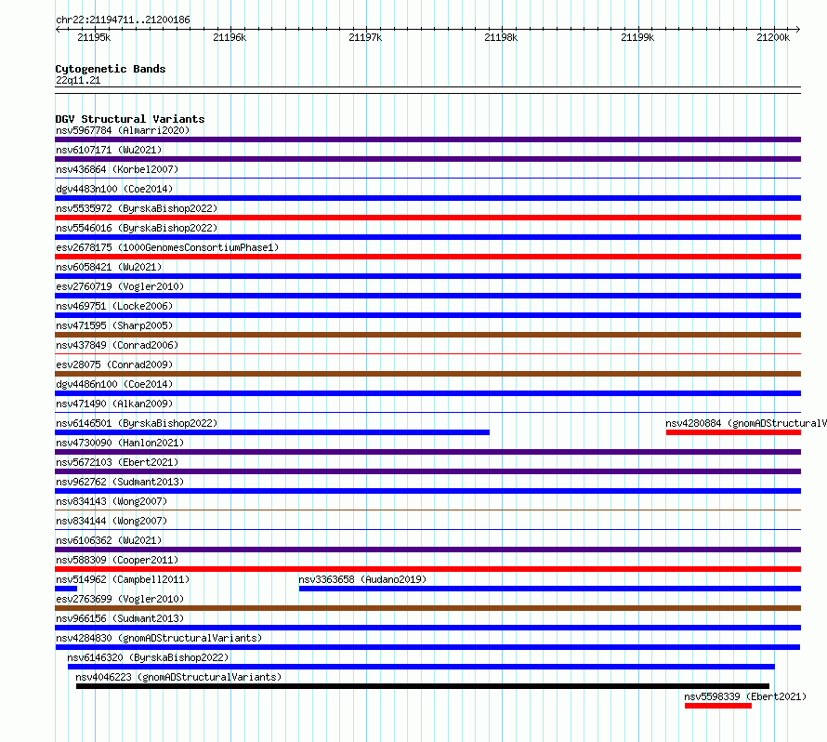Image resolution: width=827 pixels, height=742 pixels.
Task: Click the nsv4280884 gnomAD variant label
Action: tap(746, 423)
